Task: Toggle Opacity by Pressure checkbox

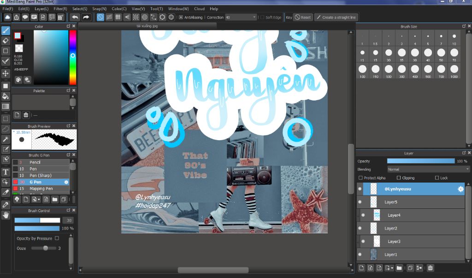Action: (57, 238)
